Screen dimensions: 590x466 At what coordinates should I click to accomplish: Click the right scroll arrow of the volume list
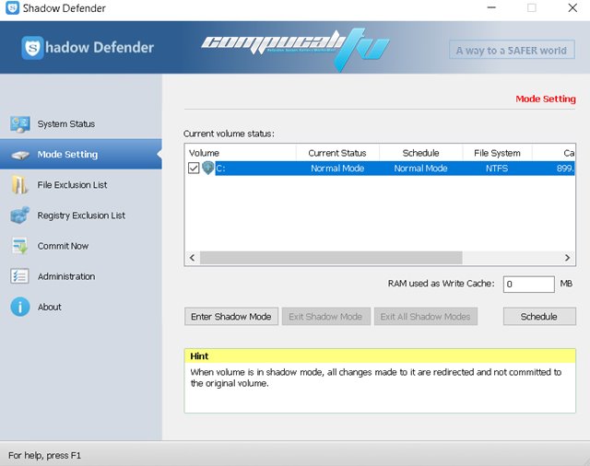point(567,258)
